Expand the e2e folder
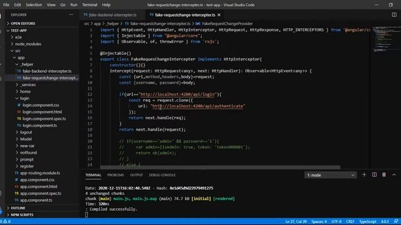Image resolution: width=401 pixels, height=225 pixels. tap(18, 37)
